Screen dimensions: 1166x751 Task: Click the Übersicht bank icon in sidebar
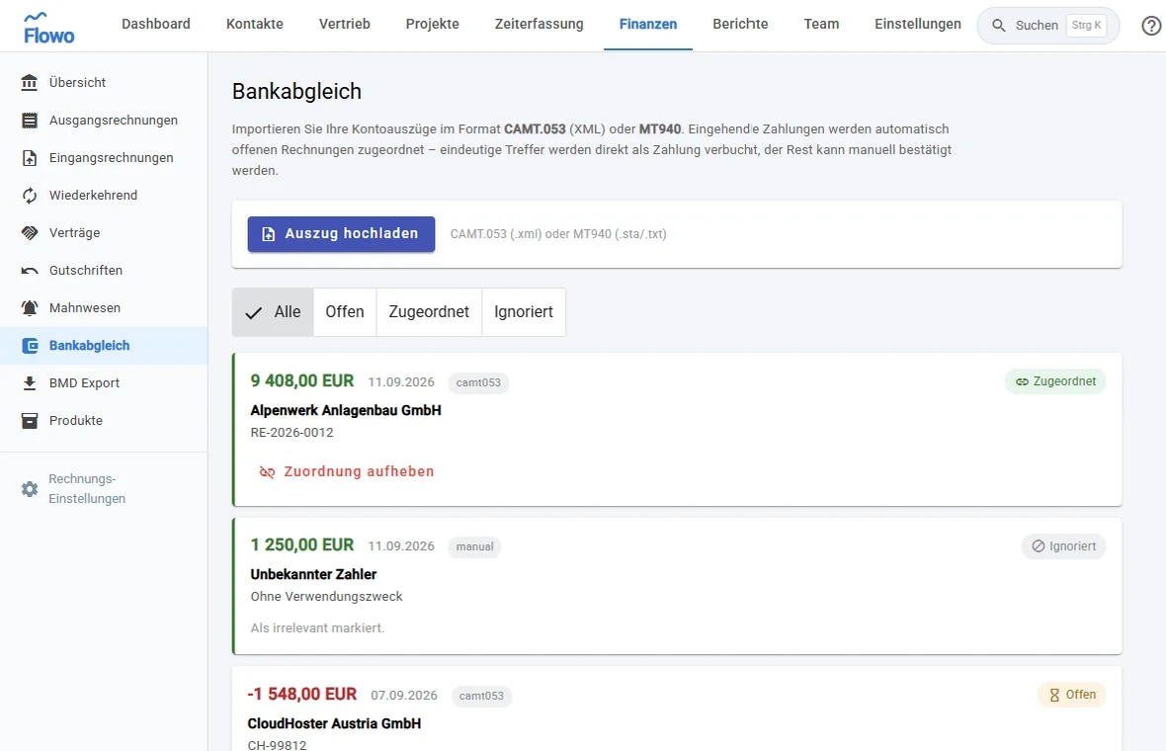click(x=29, y=83)
